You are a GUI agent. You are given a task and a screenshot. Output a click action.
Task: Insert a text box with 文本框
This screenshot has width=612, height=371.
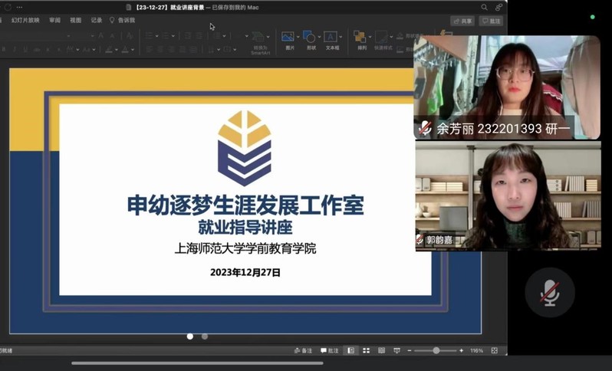(x=331, y=37)
